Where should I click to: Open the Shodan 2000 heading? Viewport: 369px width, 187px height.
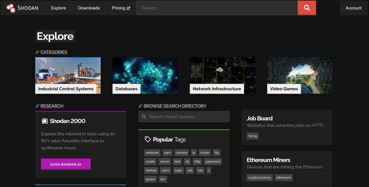pos(68,121)
